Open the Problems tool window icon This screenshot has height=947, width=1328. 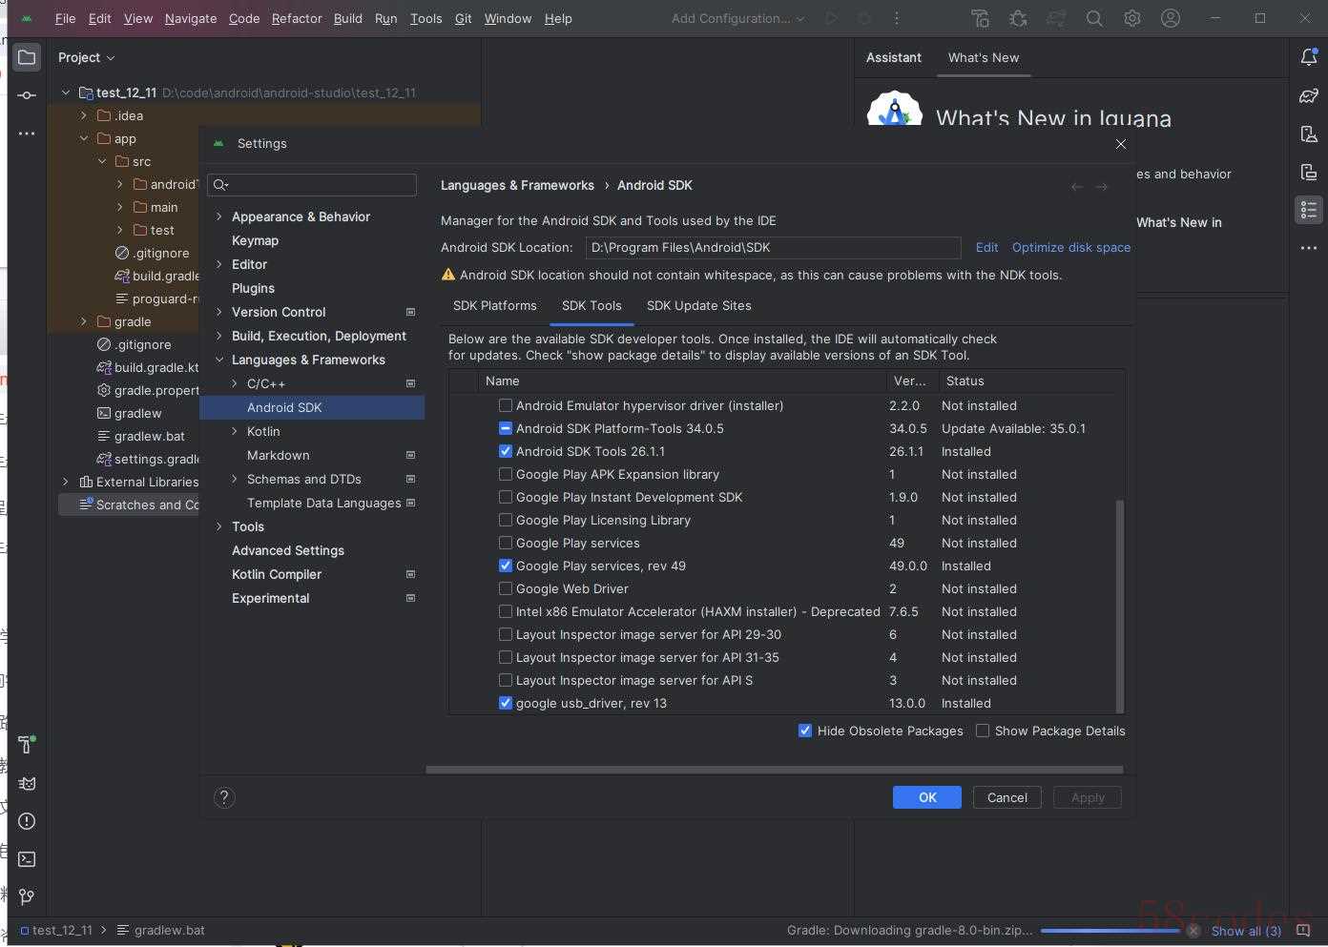[x=27, y=821]
